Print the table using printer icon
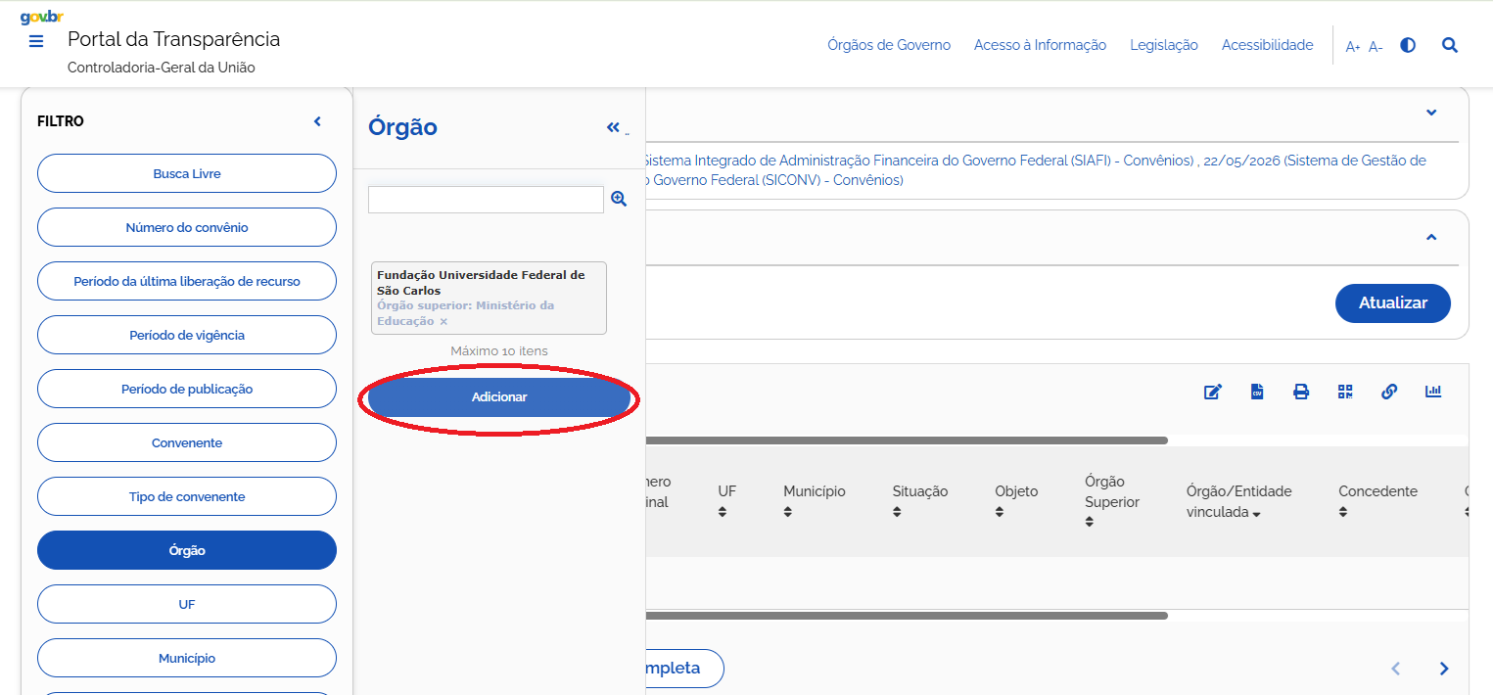This screenshot has height=695, width=1493. point(1301,392)
